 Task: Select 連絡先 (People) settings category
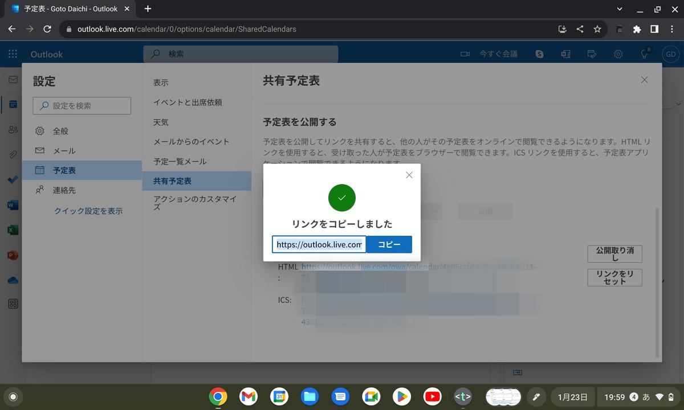pos(82,190)
